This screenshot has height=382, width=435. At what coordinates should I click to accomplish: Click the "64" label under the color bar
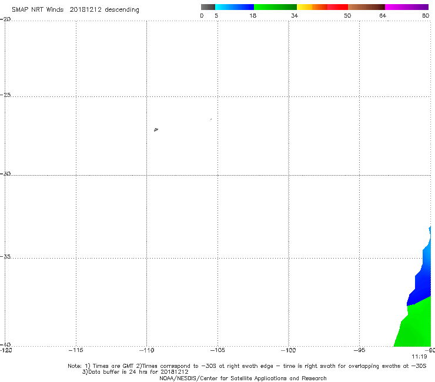(383, 15)
